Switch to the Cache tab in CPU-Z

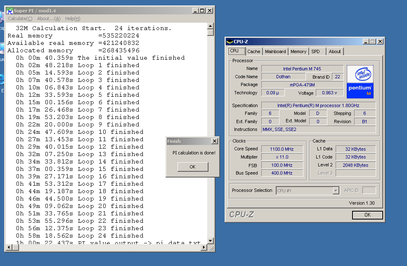[x=253, y=51]
